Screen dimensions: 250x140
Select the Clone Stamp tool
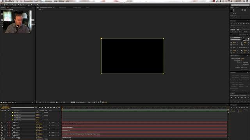(29, 5)
